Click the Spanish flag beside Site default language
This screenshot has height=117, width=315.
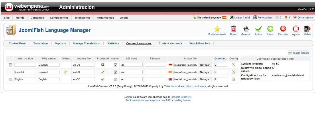point(225,18)
